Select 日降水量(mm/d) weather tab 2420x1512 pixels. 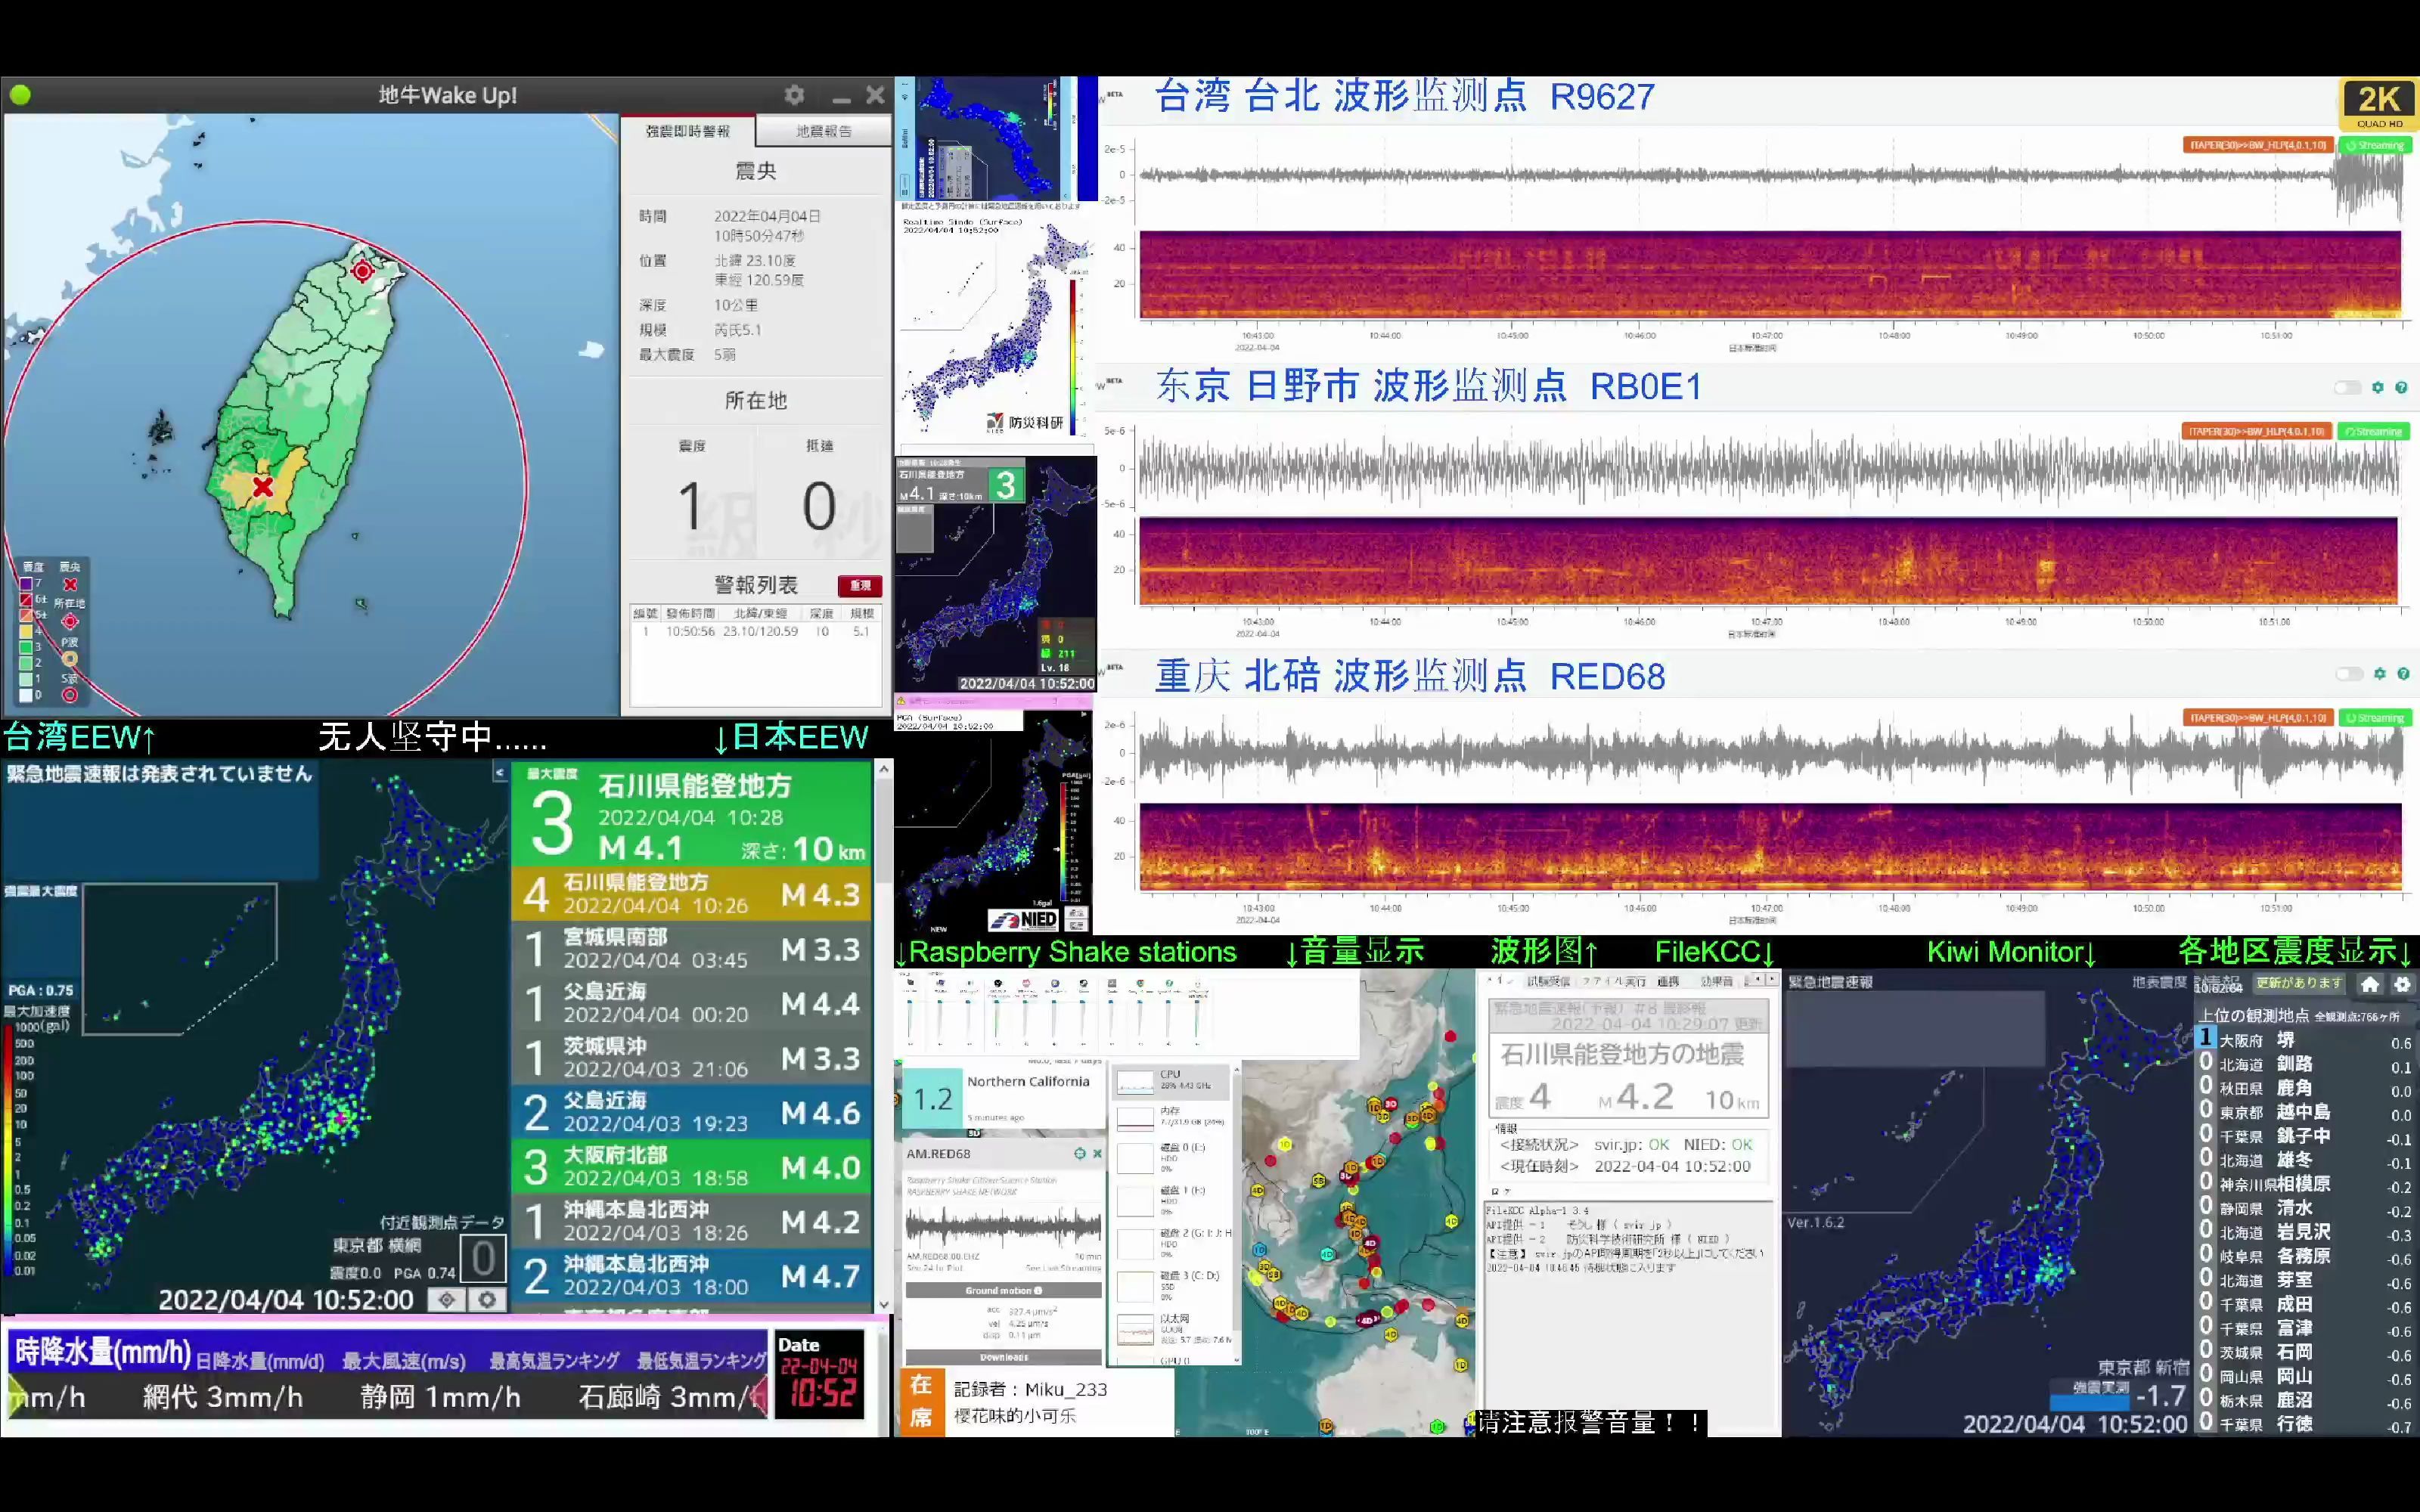(260, 1361)
